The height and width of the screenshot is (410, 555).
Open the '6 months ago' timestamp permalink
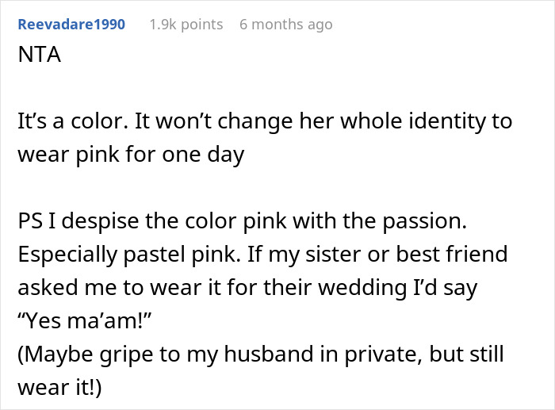tap(285, 24)
